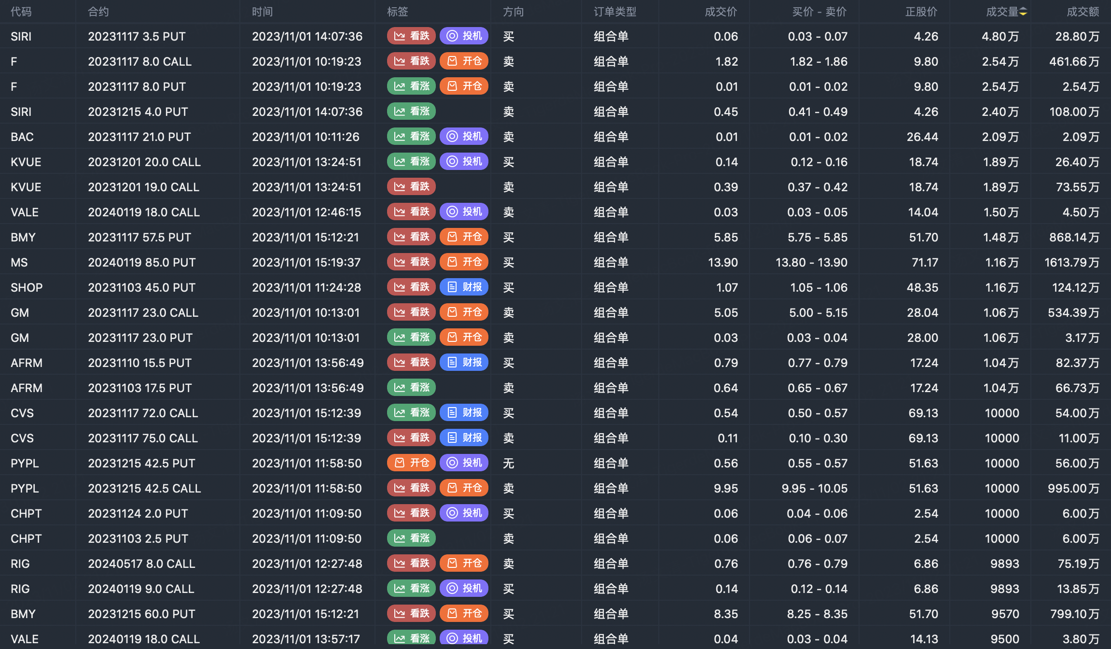The width and height of the screenshot is (1111, 649).
Task: Click the 投机 tag on RIG 9.0 CALL row
Action: pyautogui.click(x=464, y=588)
